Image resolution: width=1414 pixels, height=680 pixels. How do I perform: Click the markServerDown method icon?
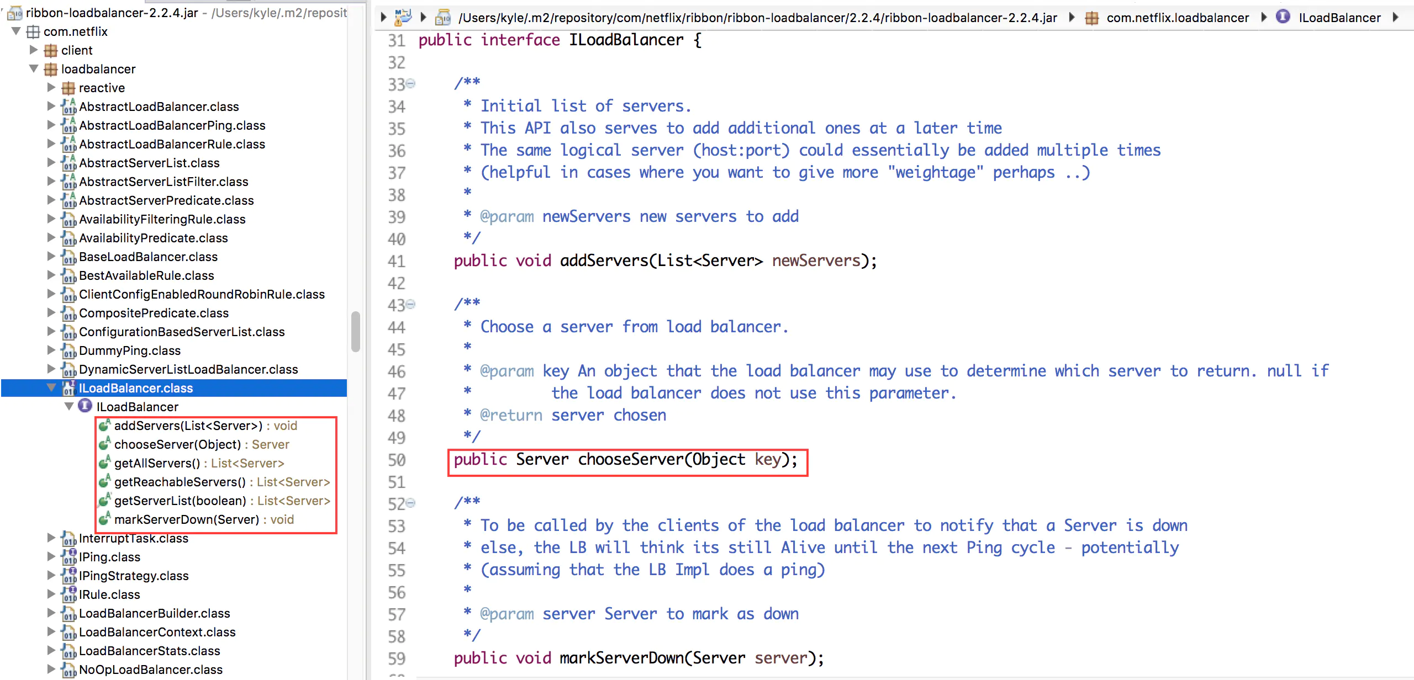[x=104, y=519]
